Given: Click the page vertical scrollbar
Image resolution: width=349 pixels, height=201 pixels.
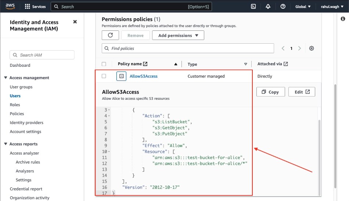Looking at the screenshot, I should 335,136.
